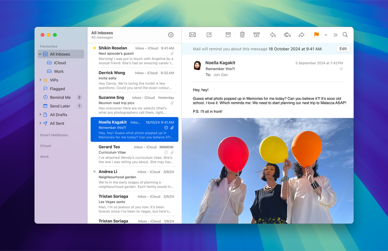This screenshot has height=251, width=388.
Task: Show more toolbar items via chevrons
Action: [x=335, y=35]
